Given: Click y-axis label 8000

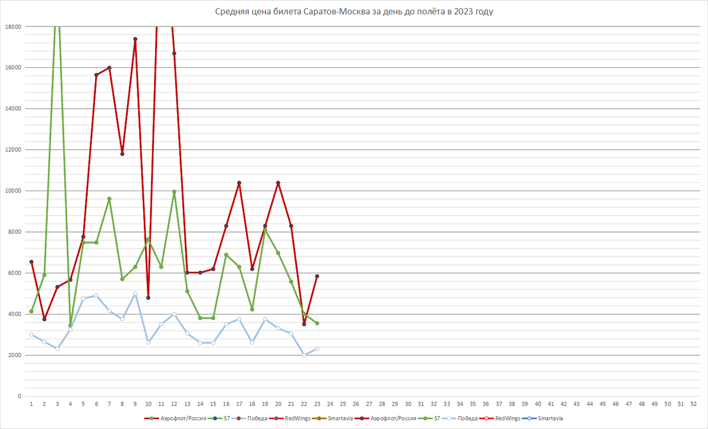Looking at the screenshot, I should [15, 232].
